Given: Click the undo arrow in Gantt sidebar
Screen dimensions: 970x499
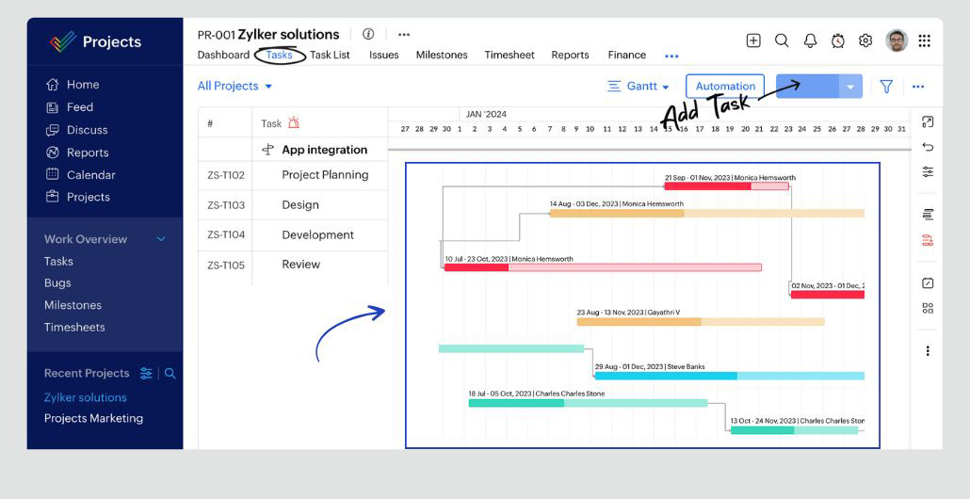Looking at the screenshot, I should [928, 147].
